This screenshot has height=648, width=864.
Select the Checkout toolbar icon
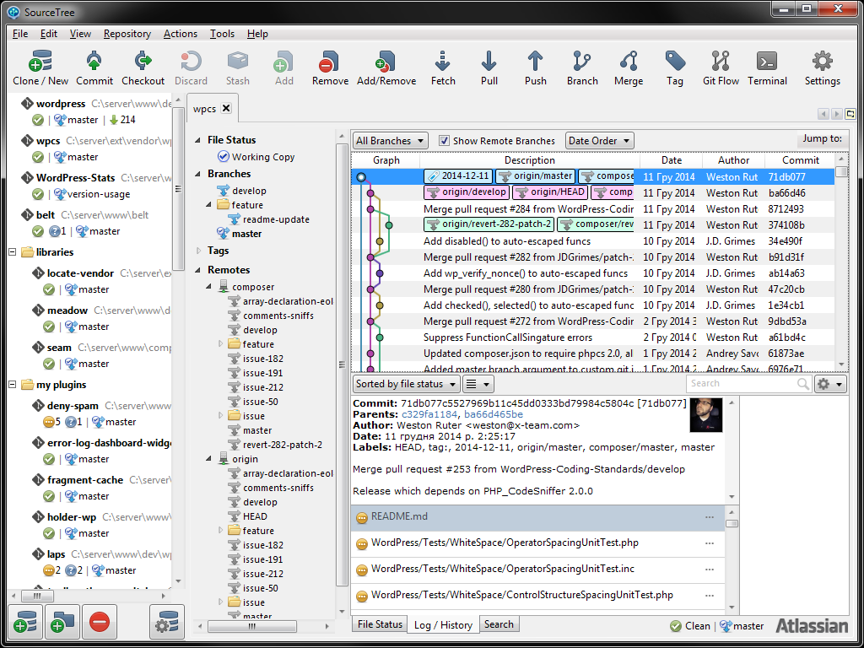(x=143, y=67)
